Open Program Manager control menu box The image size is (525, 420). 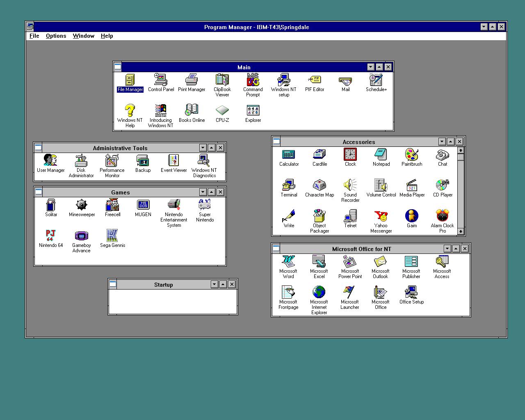(x=30, y=27)
